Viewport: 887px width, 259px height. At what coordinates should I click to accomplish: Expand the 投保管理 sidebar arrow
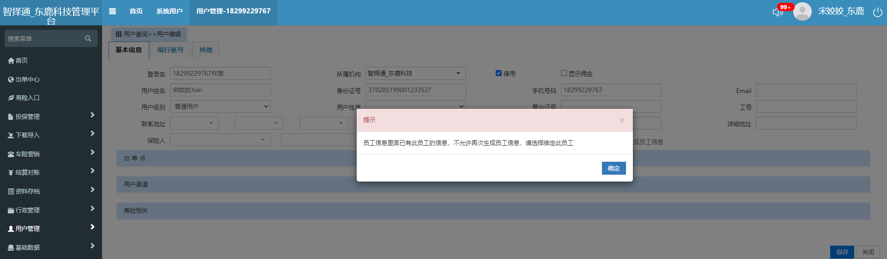[92, 115]
